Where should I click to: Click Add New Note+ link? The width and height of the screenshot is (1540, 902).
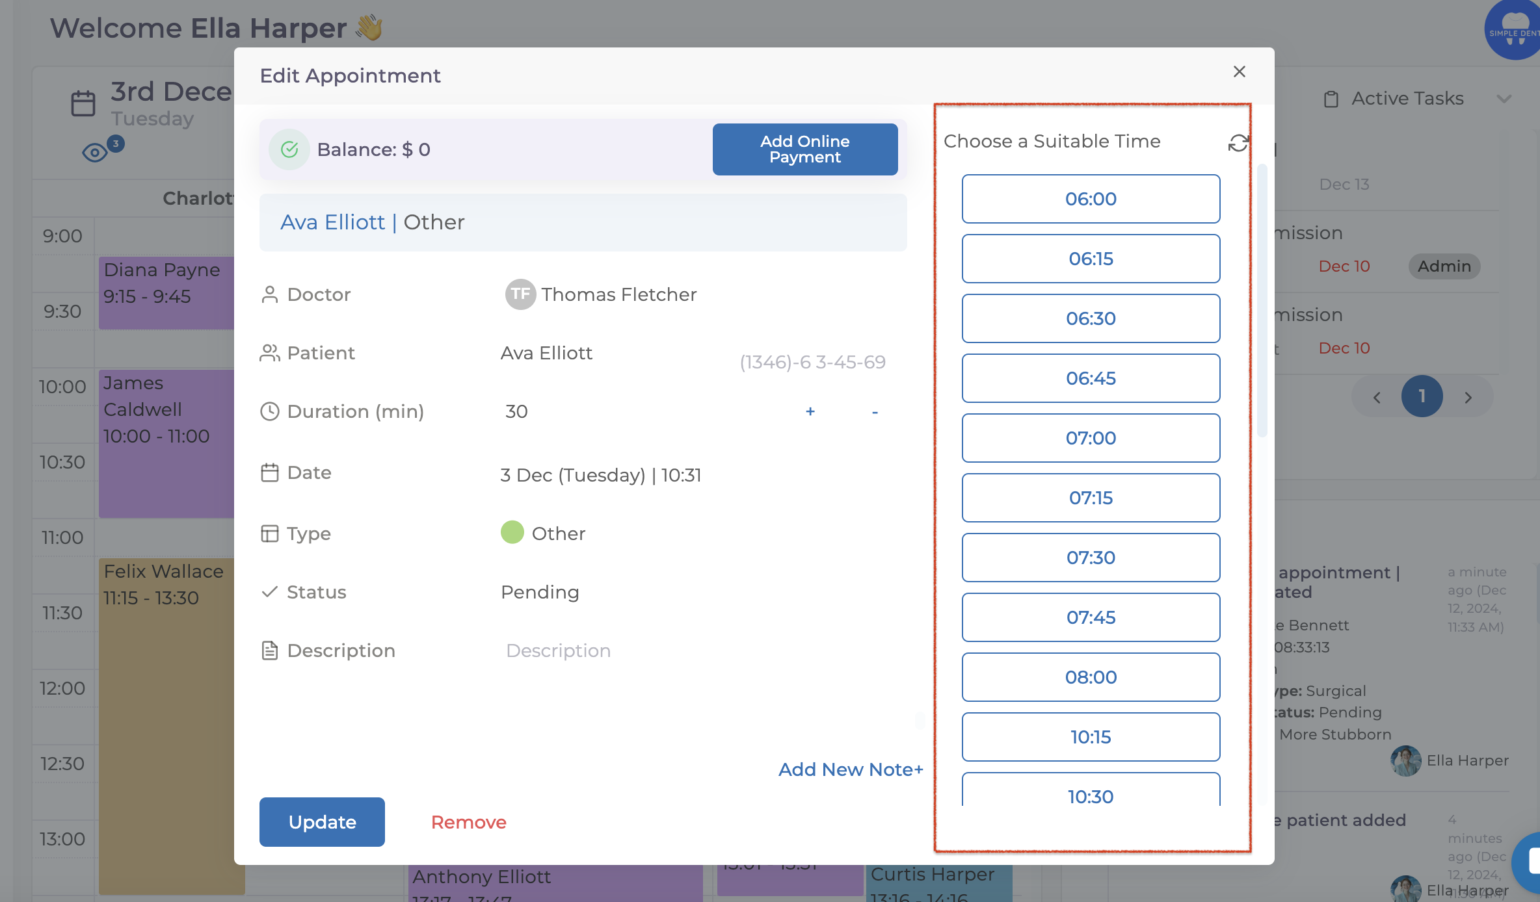(x=851, y=769)
